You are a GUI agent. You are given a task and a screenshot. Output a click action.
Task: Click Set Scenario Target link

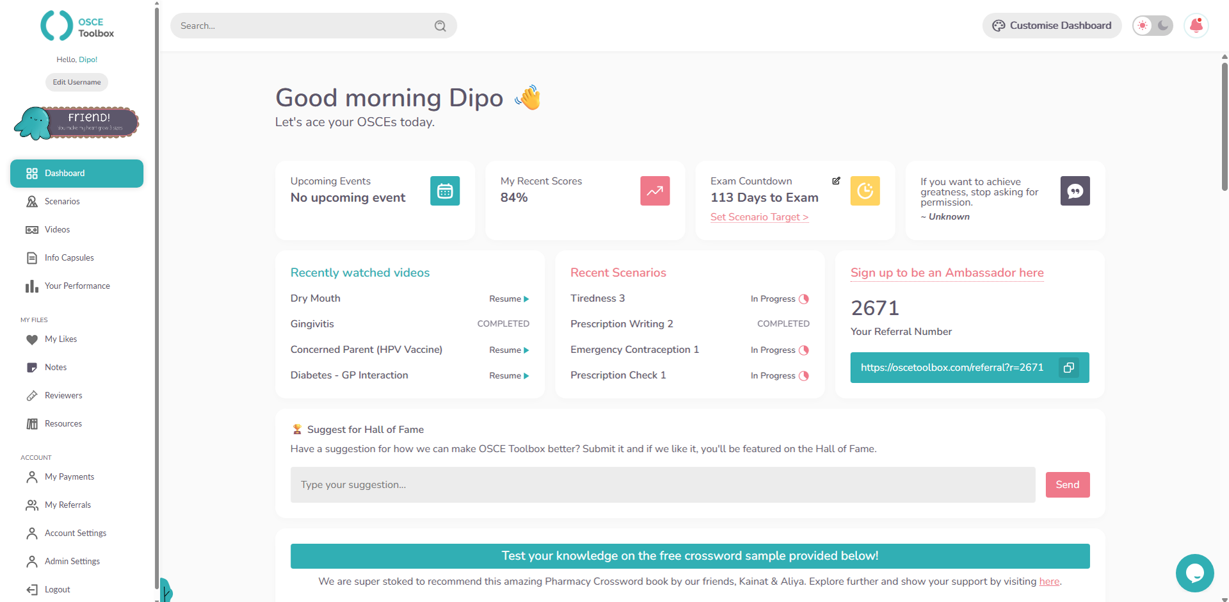pyautogui.click(x=759, y=217)
